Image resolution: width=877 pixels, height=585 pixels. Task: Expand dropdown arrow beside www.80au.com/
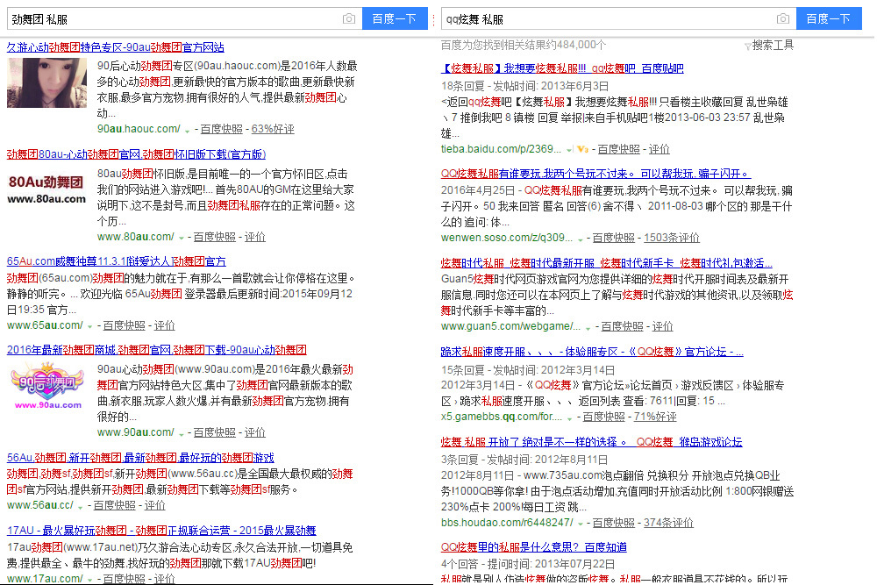(x=182, y=239)
